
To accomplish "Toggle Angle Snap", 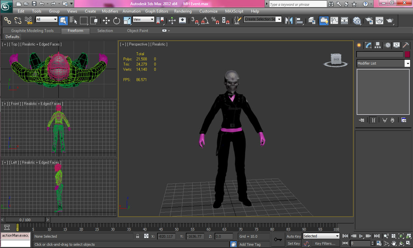I will tap(205, 21).
